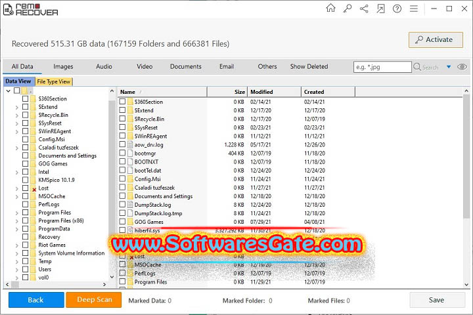The height and width of the screenshot is (315, 473).
Task: Switch to File Type View tab
Action: 54,81
